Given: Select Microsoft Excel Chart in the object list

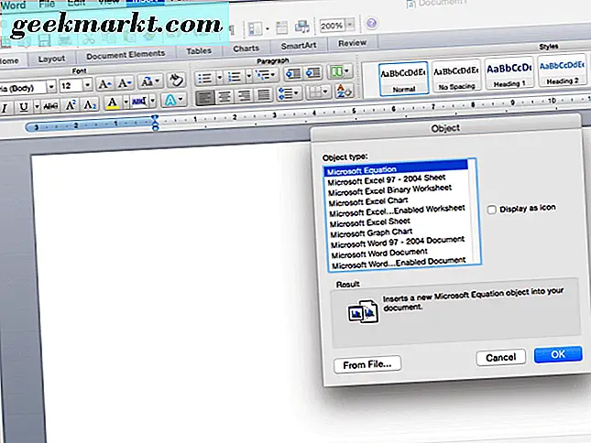Looking at the screenshot, I should coord(368,200).
